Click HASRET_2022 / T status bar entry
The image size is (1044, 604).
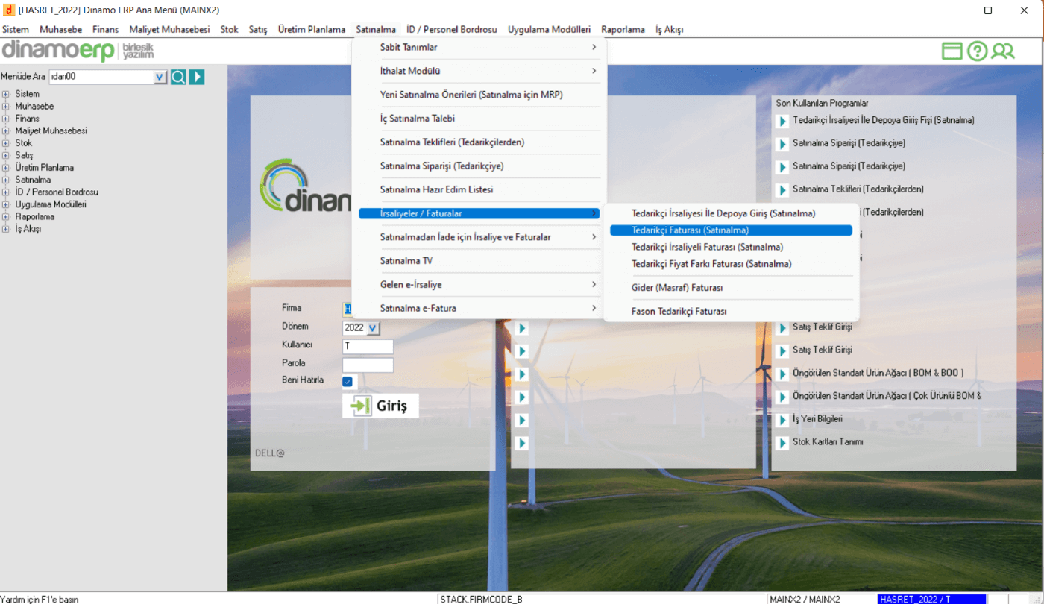[932, 599]
